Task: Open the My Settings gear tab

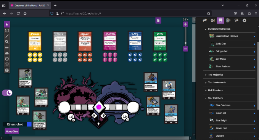Action: click(x=244, y=21)
